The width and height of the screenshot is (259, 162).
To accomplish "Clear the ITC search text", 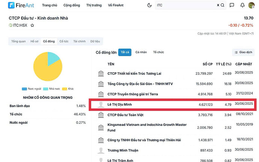I will (x=218, y=6).
